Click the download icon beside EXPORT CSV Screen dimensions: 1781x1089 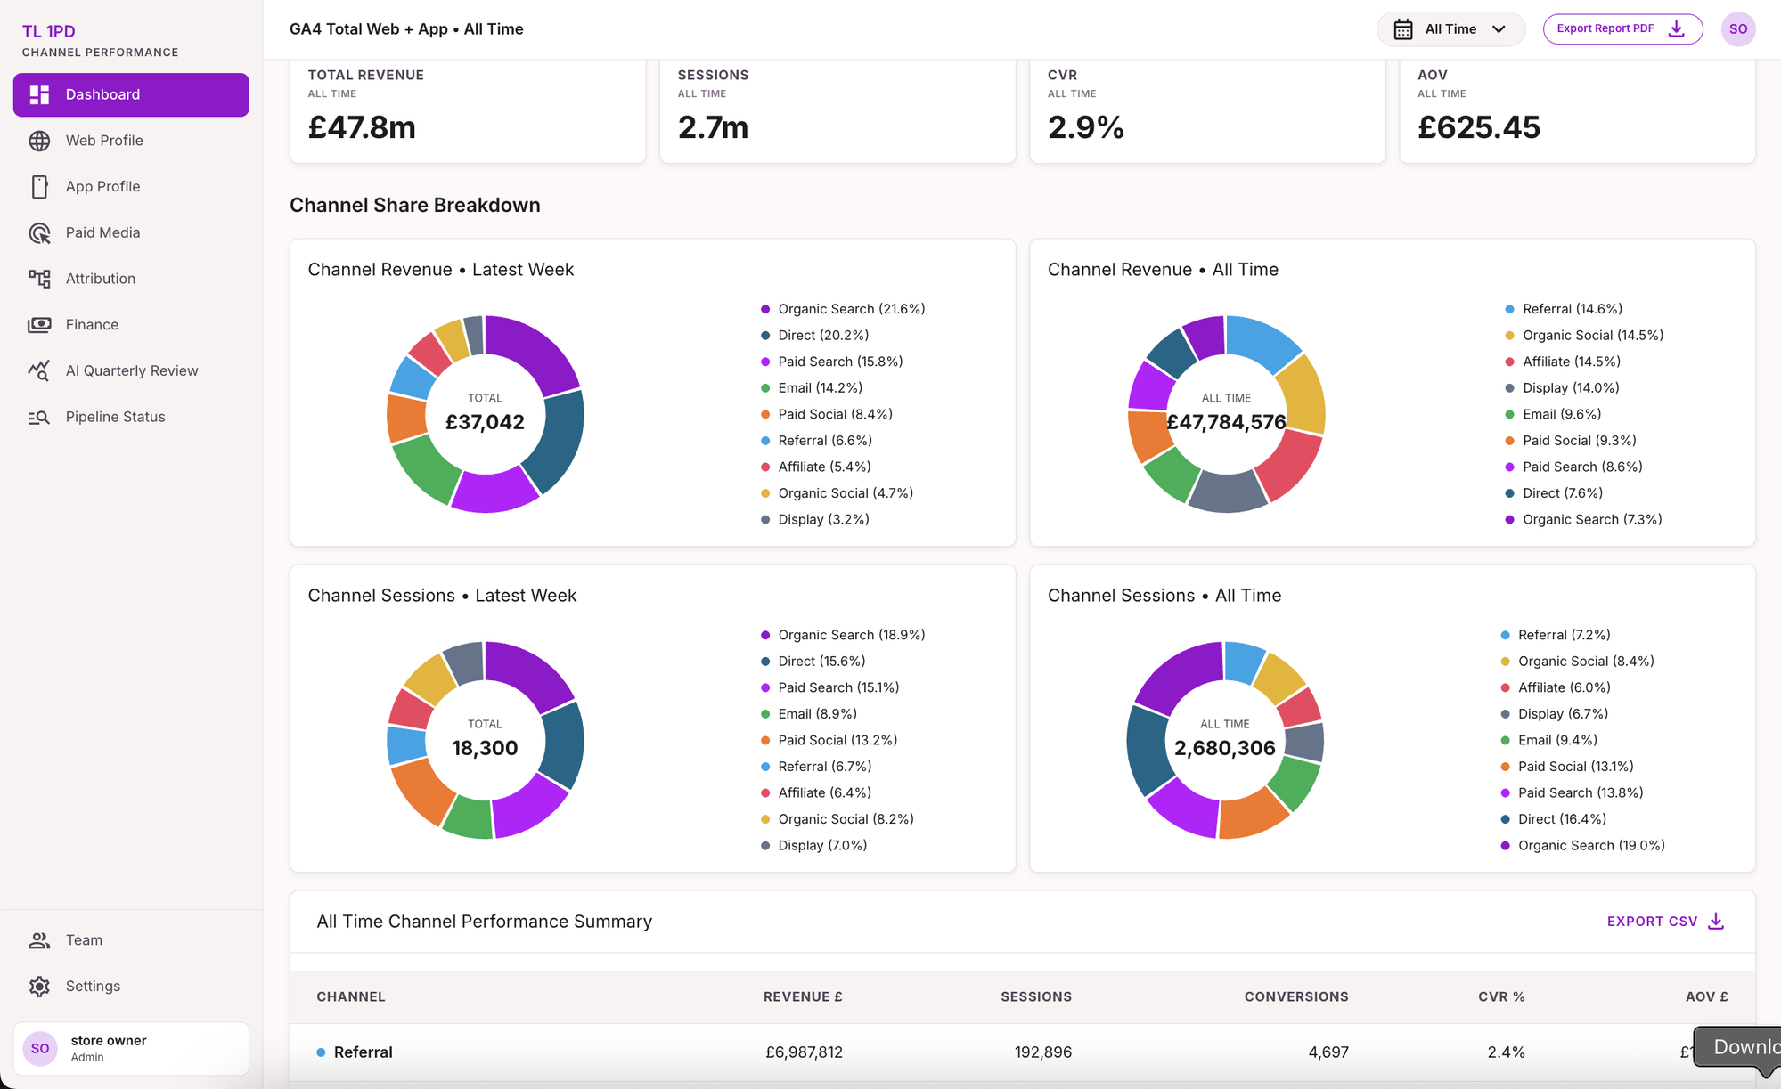coord(1716,922)
